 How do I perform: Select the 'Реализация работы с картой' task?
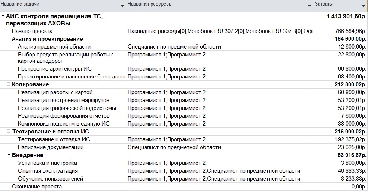click(55, 92)
